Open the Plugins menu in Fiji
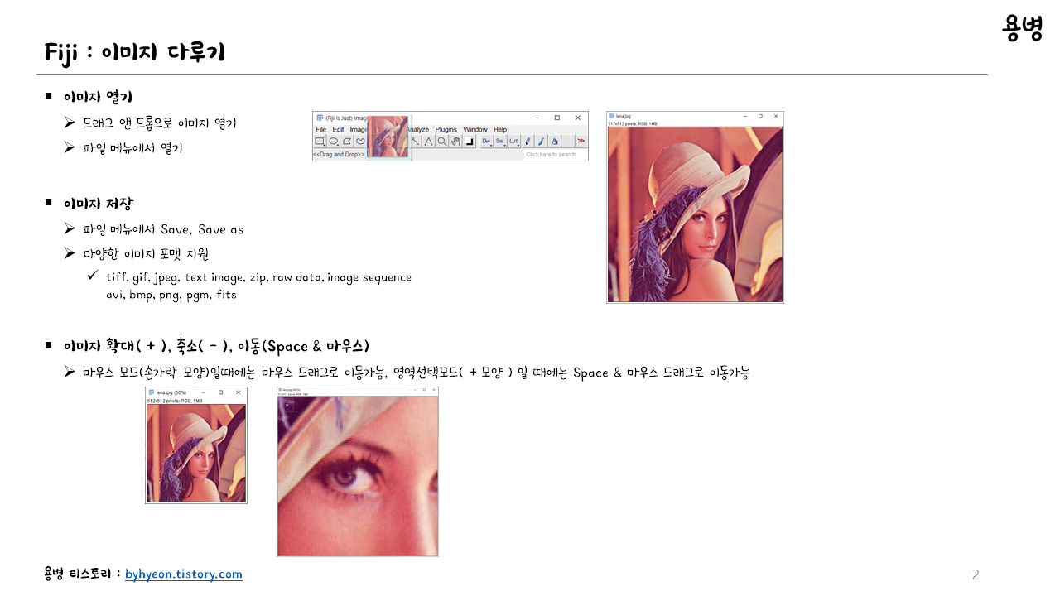 (446, 130)
